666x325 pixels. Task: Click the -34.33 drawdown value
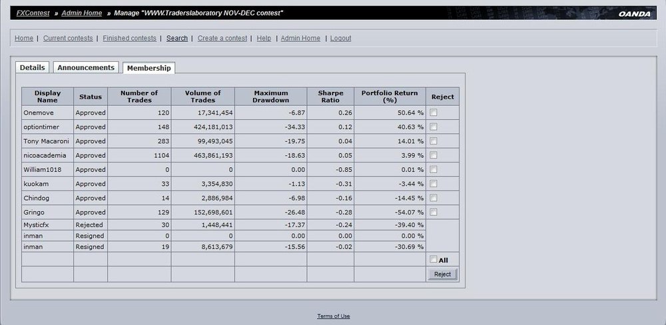click(x=295, y=127)
